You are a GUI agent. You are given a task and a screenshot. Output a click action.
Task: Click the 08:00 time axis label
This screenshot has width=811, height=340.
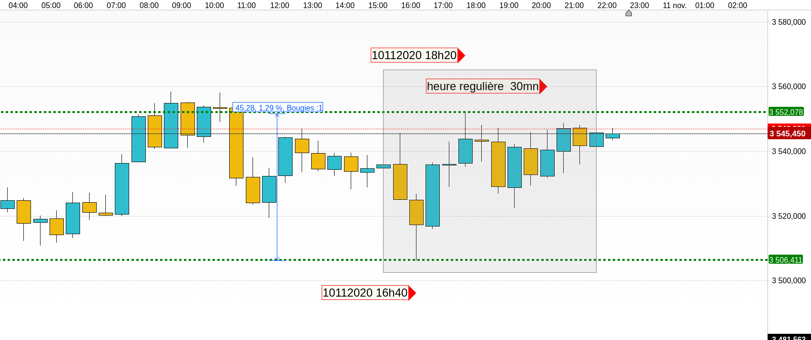click(x=149, y=5)
